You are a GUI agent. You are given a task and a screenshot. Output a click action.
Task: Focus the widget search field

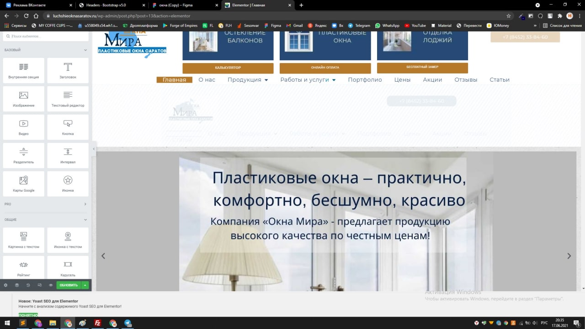pos(46,36)
